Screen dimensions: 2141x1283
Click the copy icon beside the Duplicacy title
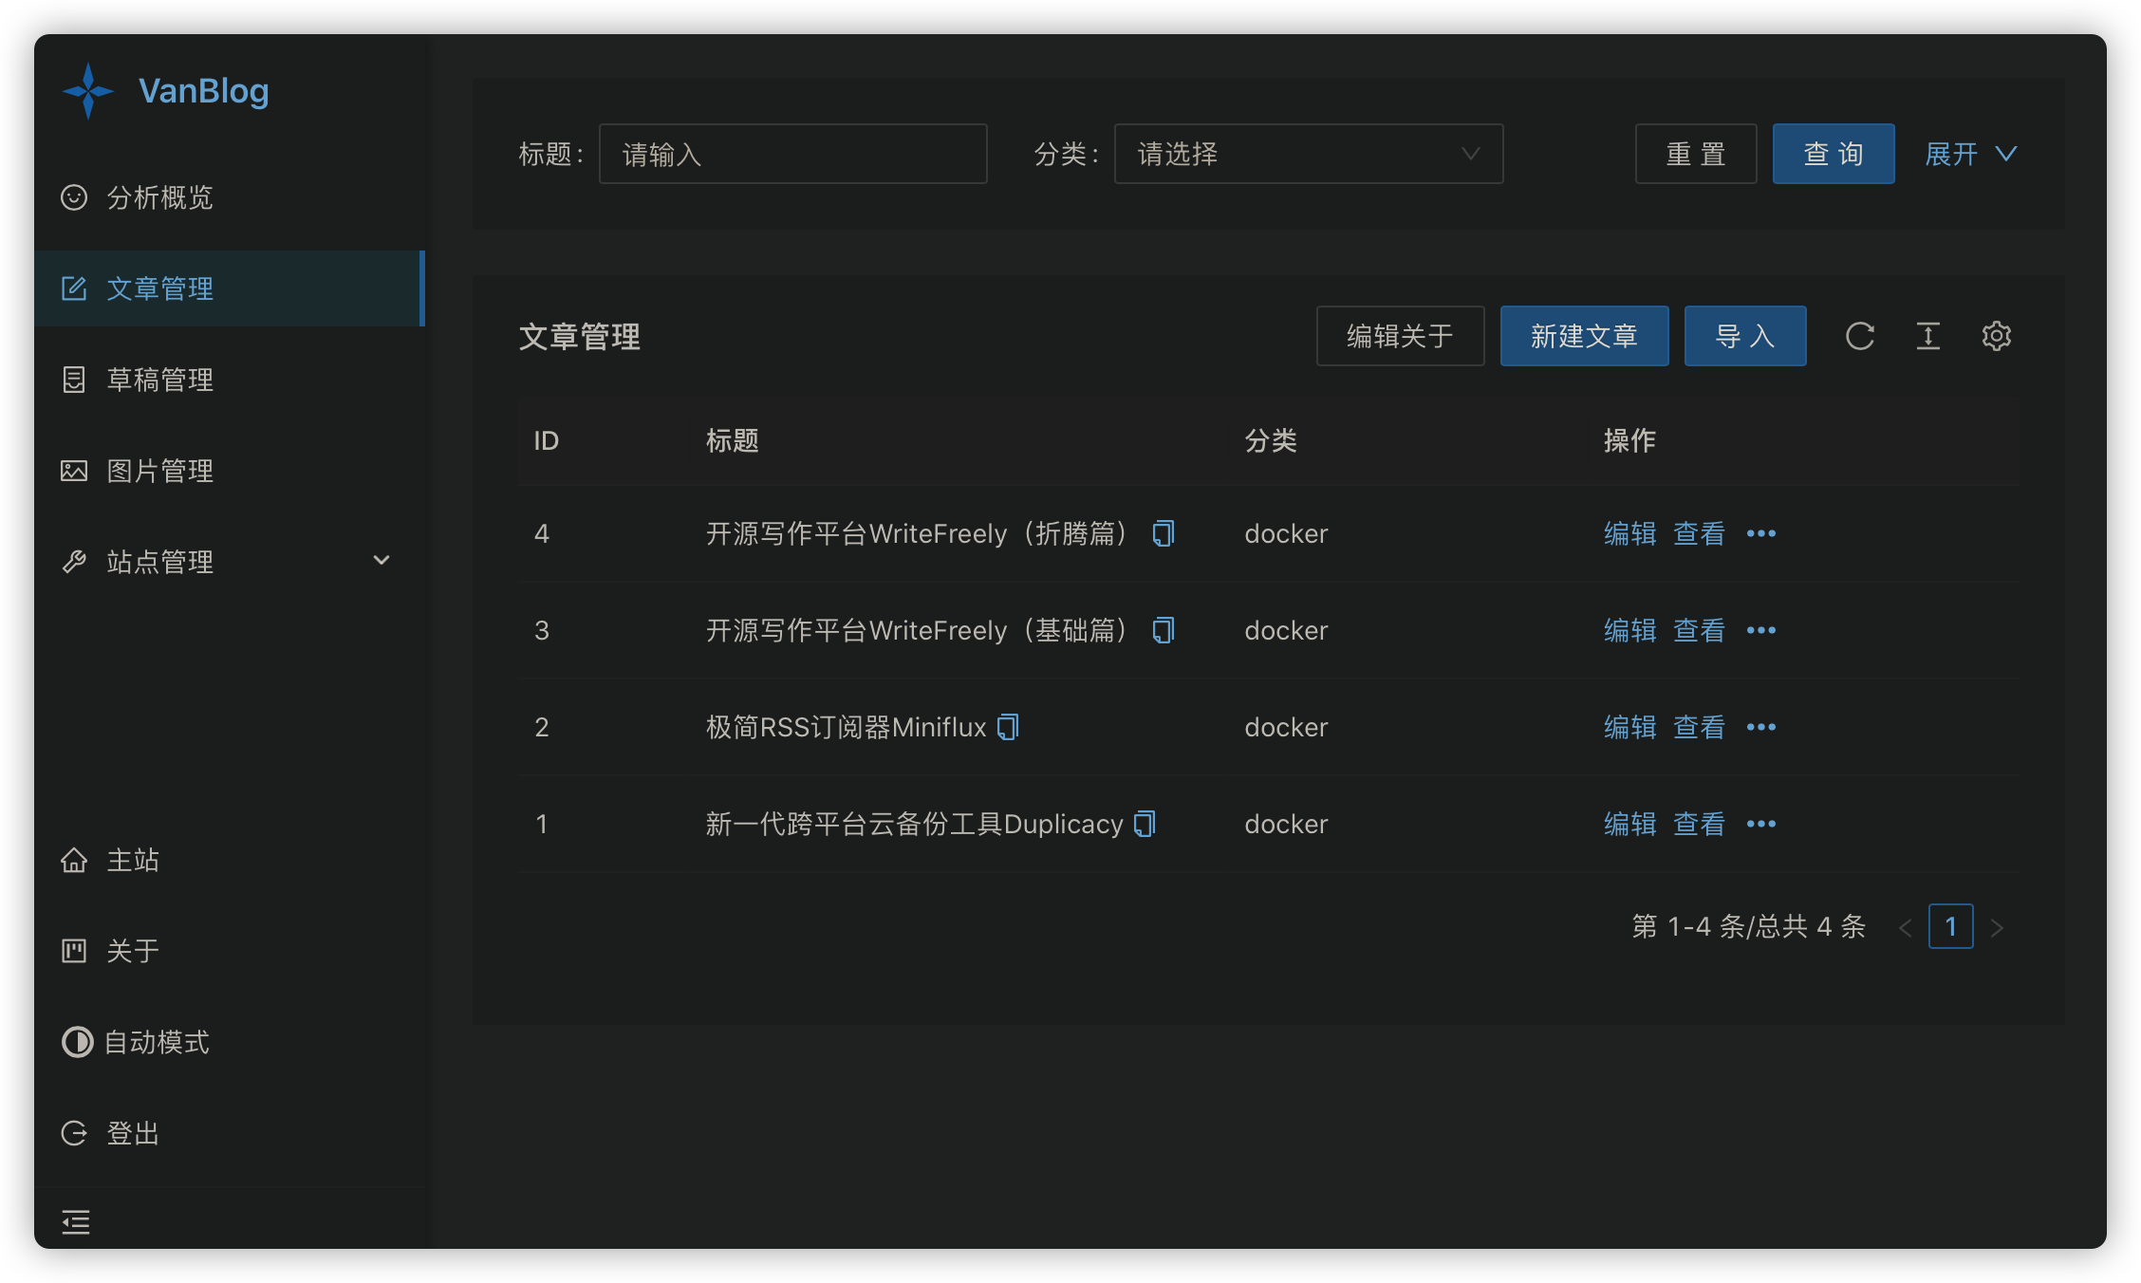pos(1145,825)
